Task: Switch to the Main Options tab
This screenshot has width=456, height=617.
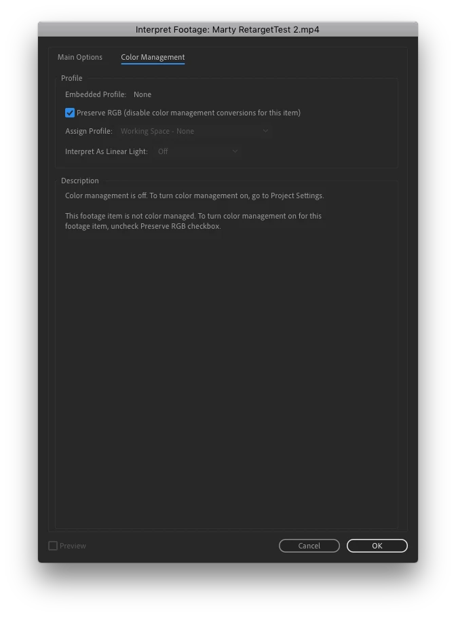Action: coord(80,57)
